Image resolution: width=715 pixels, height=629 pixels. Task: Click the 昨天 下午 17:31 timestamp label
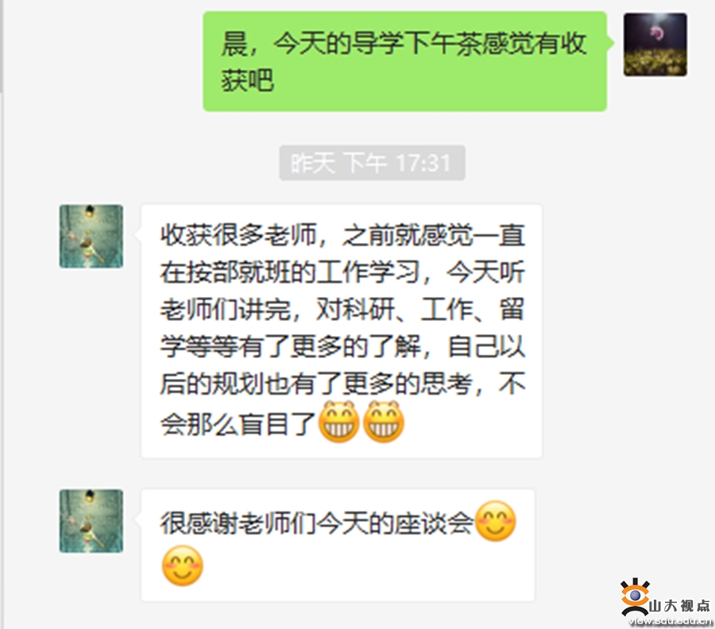372,163
